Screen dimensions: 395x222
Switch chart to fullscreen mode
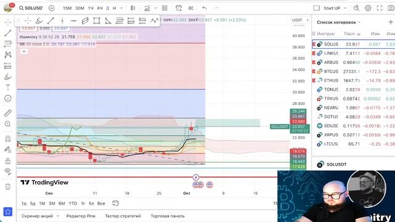tap(380, 8)
